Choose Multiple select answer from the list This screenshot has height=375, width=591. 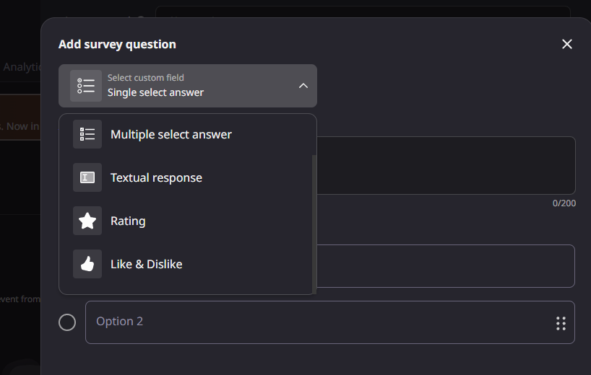pyautogui.click(x=171, y=134)
